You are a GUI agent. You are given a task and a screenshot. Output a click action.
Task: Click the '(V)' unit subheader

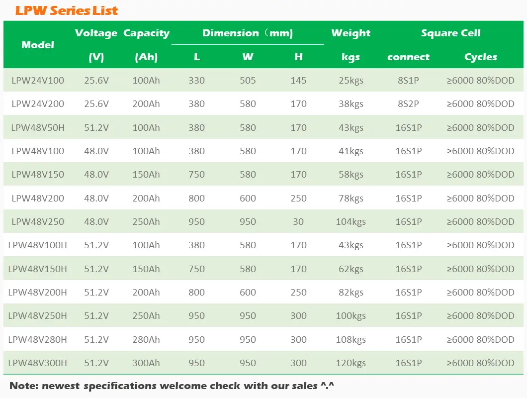pos(96,57)
